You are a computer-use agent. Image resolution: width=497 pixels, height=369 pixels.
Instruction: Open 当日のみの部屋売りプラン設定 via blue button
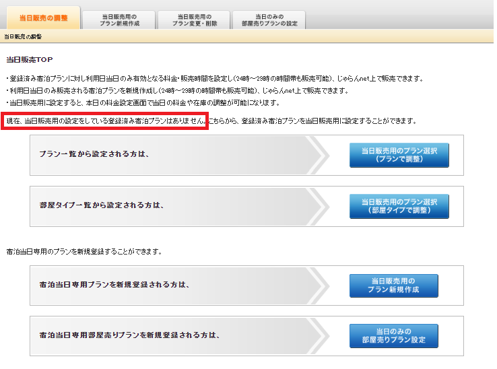(393, 336)
